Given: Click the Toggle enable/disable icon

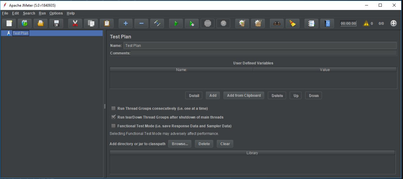Looking at the screenshot, I should [x=157, y=23].
